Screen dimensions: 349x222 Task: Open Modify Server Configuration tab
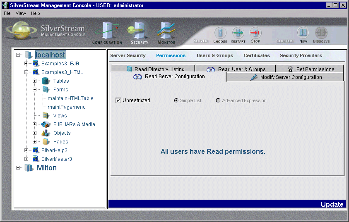285,77
